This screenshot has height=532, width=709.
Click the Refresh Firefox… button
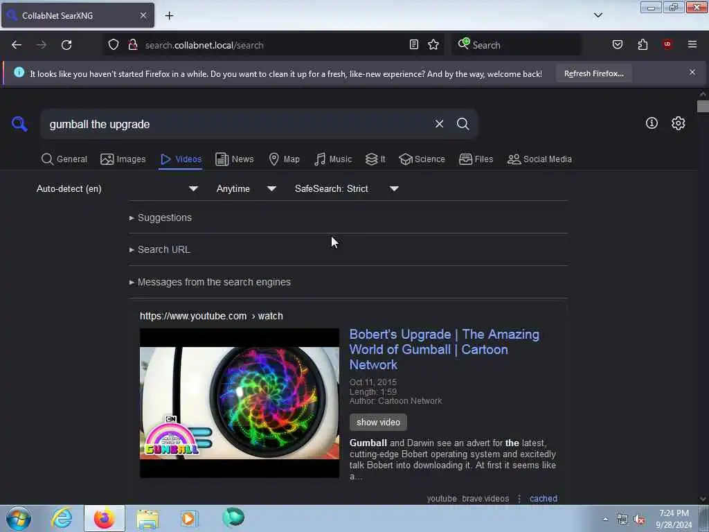(593, 73)
